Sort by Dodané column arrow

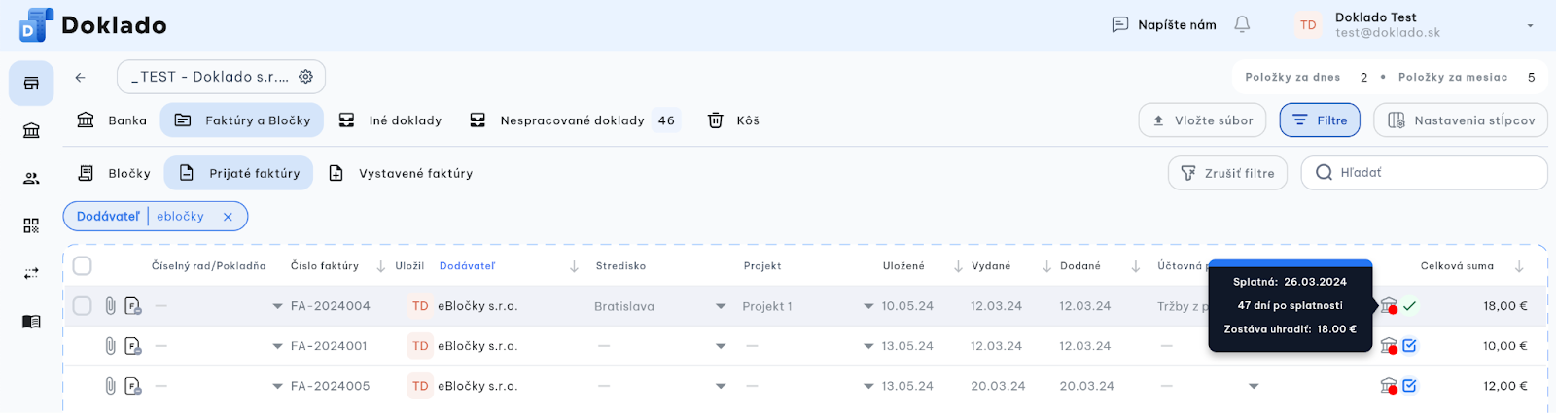point(1135,266)
